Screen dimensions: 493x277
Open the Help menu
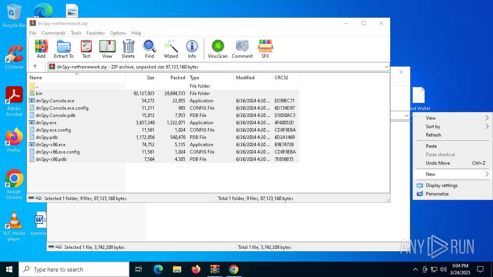pyautogui.click(x=136, y=33)
